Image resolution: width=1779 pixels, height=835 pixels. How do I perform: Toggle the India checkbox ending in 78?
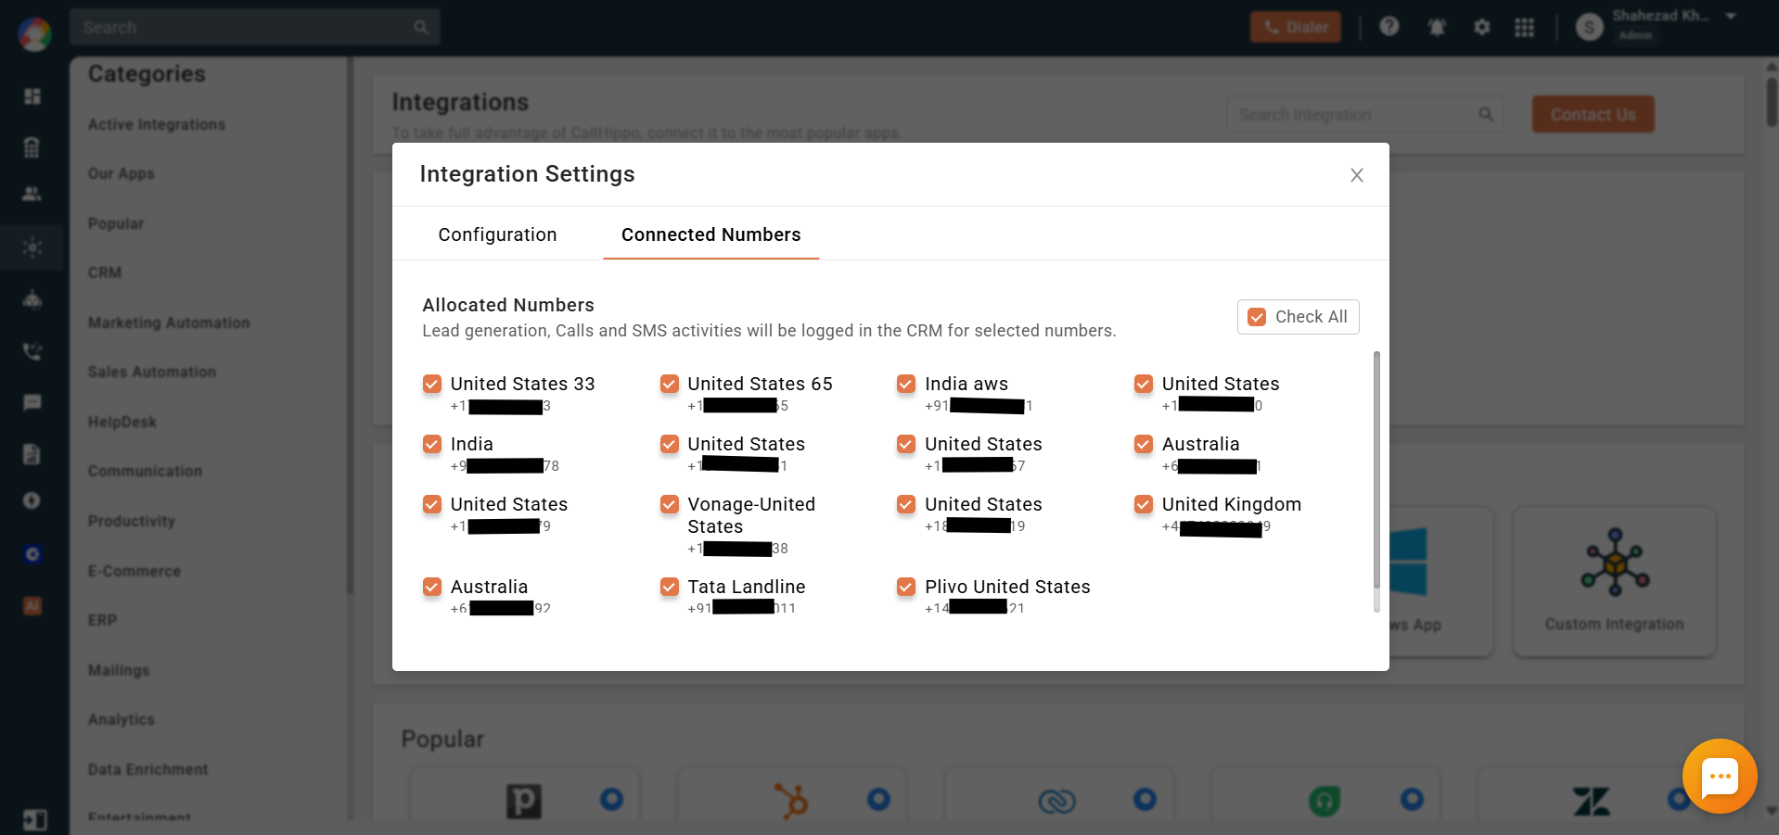(x=432, y=444)
